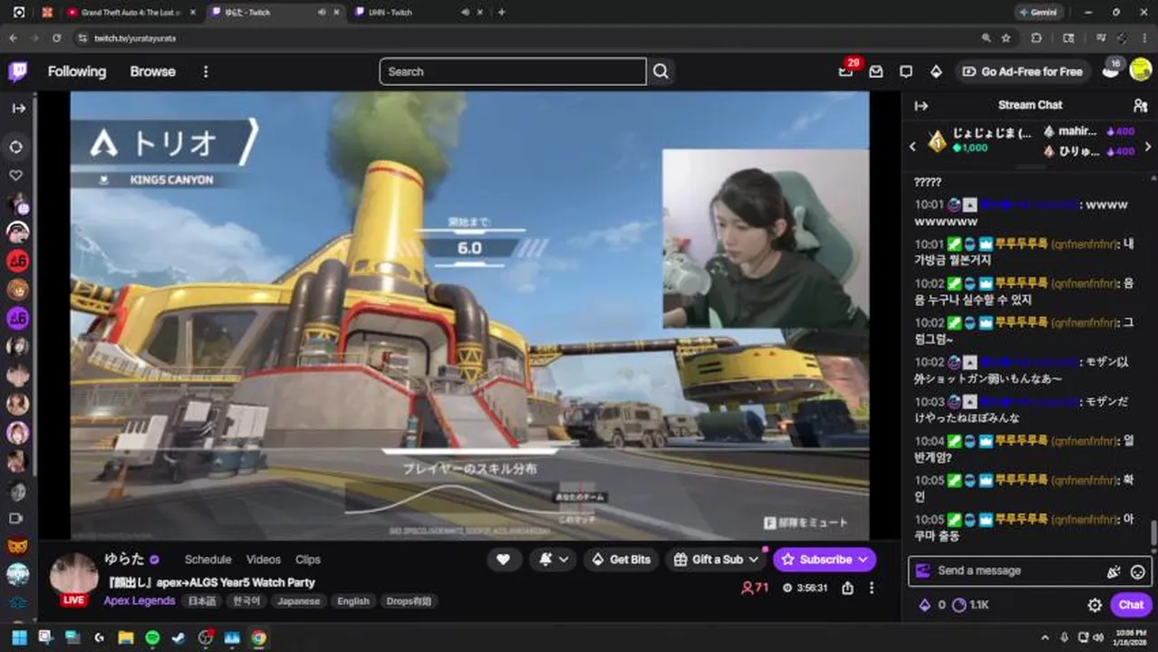
Task: Open the top-bar Get Bits diamond icon
Action: 936,72
